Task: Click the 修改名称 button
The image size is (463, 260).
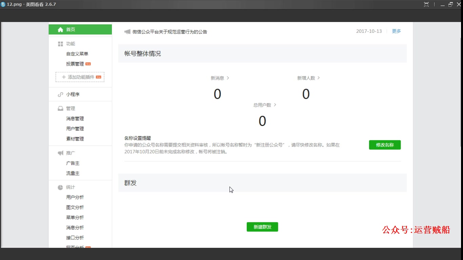Action: point(385,145)
